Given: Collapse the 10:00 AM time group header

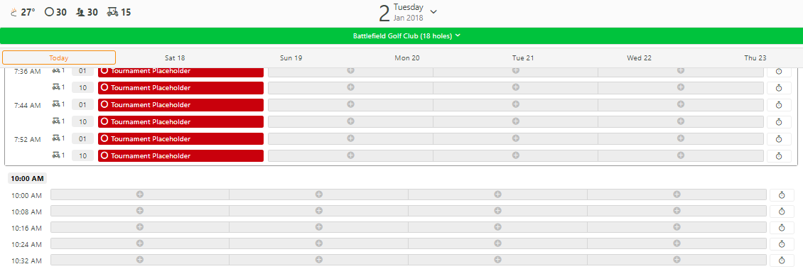Looking at the screenshot, I should coord(27,178).
